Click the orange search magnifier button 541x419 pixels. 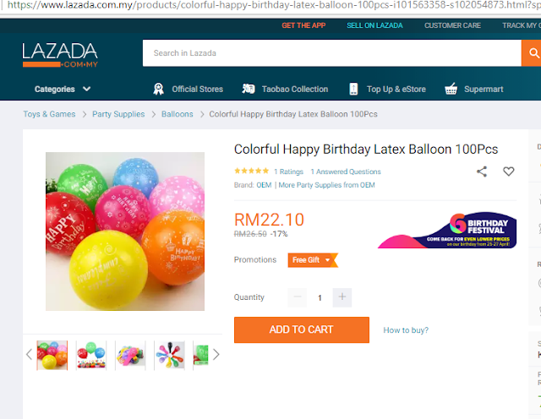coord(533,53)
